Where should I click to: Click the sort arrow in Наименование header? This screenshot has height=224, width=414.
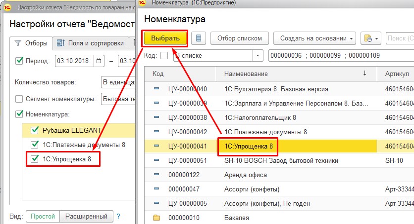tap(364, 74)
